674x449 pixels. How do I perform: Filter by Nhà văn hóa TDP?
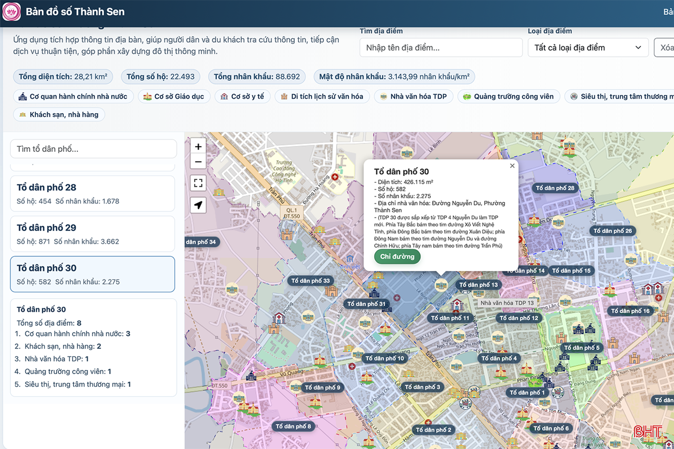[x=414, y=97]
